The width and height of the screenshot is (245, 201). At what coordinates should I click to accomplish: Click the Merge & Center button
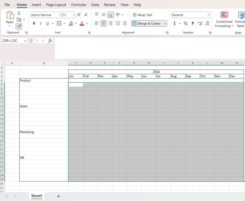click(147, 23)
